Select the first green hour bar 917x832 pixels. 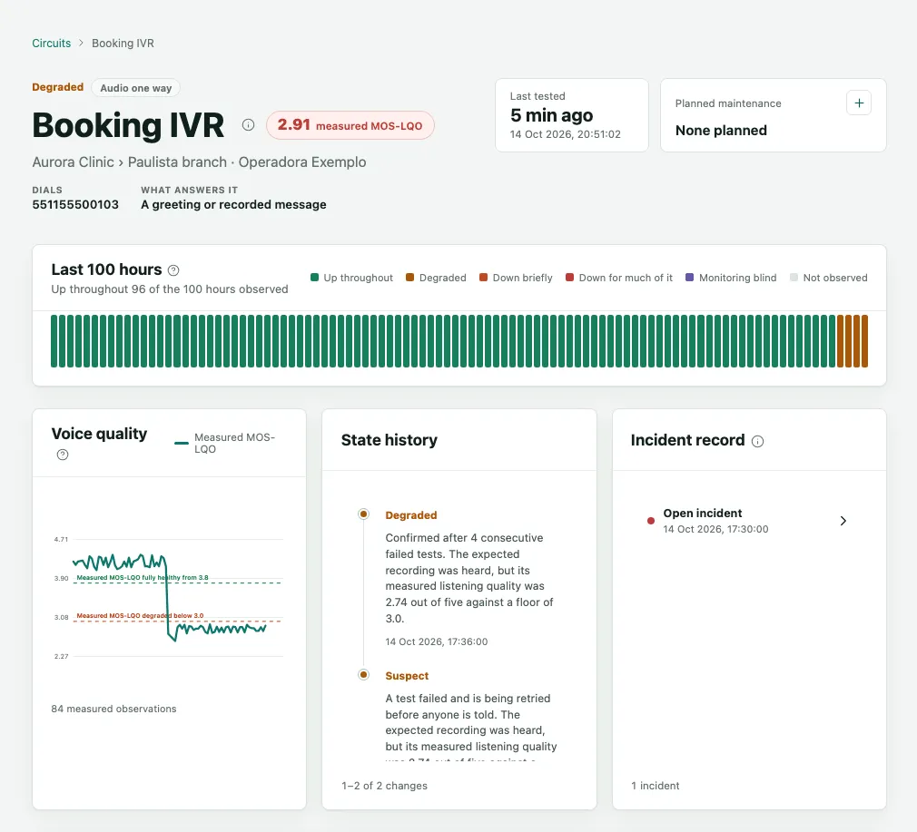[54, 341]
